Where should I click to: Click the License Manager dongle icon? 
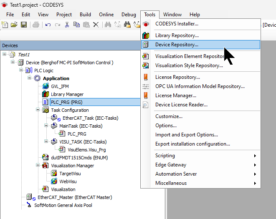pos(146,96)
